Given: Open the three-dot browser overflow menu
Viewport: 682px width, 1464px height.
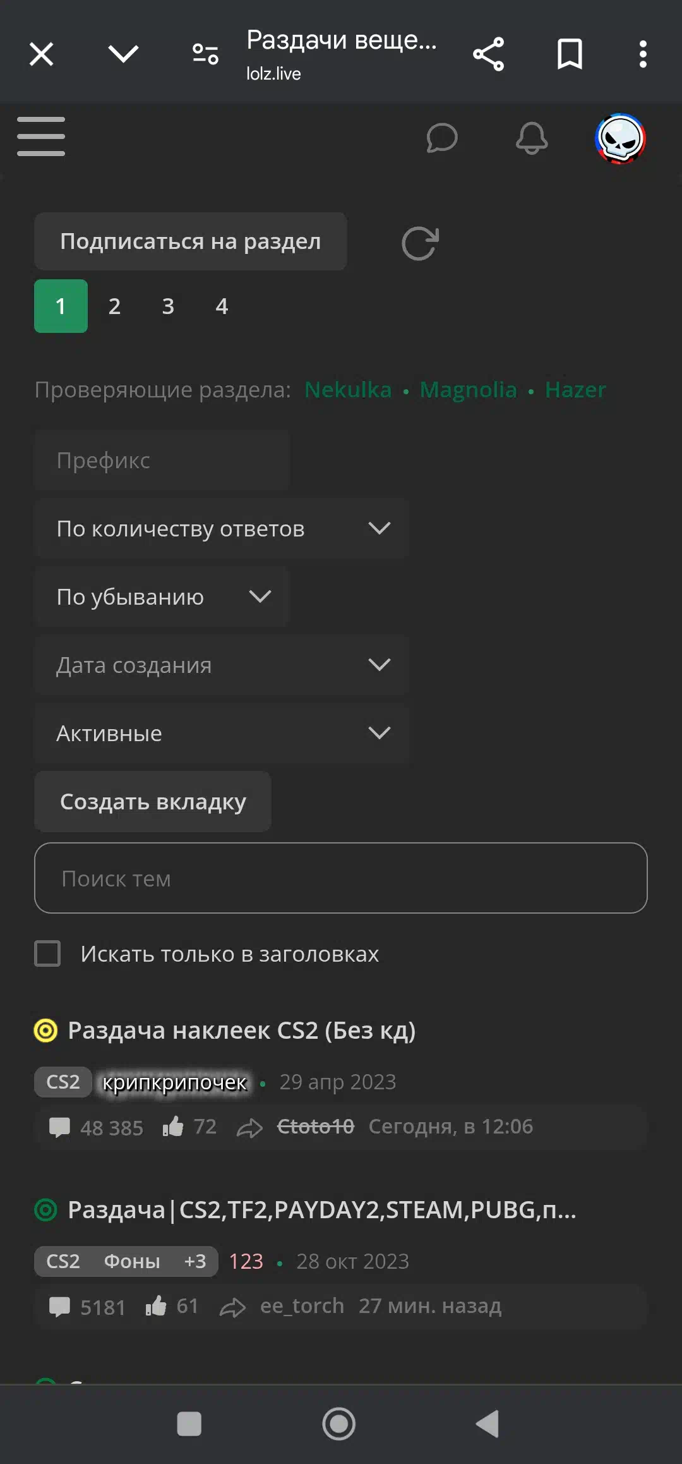Looking at the screenshot, I should pyautogui.click(x=643, y=54).
